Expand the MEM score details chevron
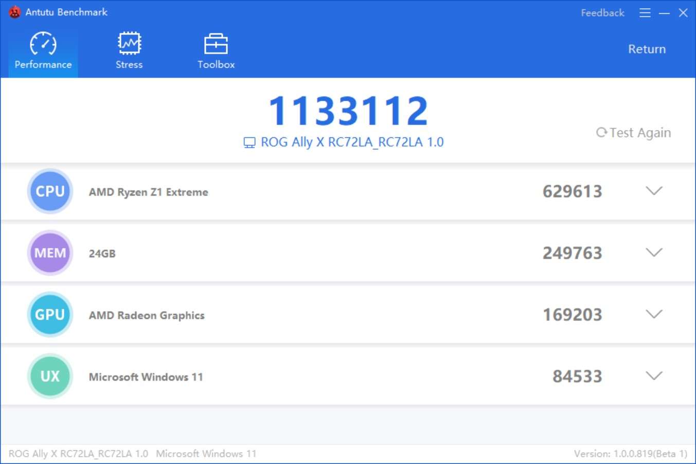This screenshot has height=464, width=696. pyautogui.click(x=654, y=253)
